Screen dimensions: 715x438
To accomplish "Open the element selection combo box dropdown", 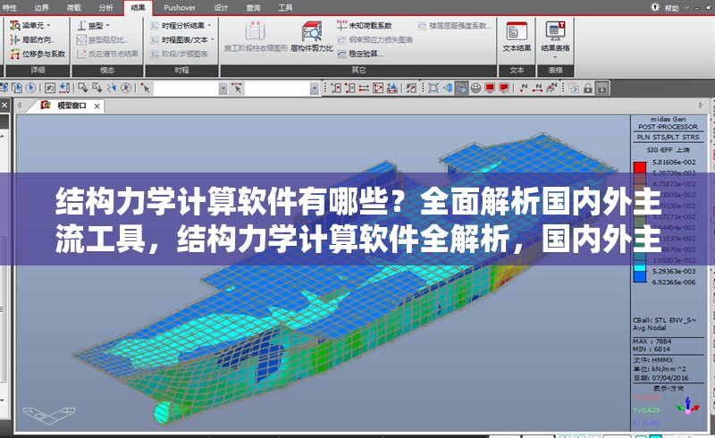I will pyautogui.click(x=315, y=88).
